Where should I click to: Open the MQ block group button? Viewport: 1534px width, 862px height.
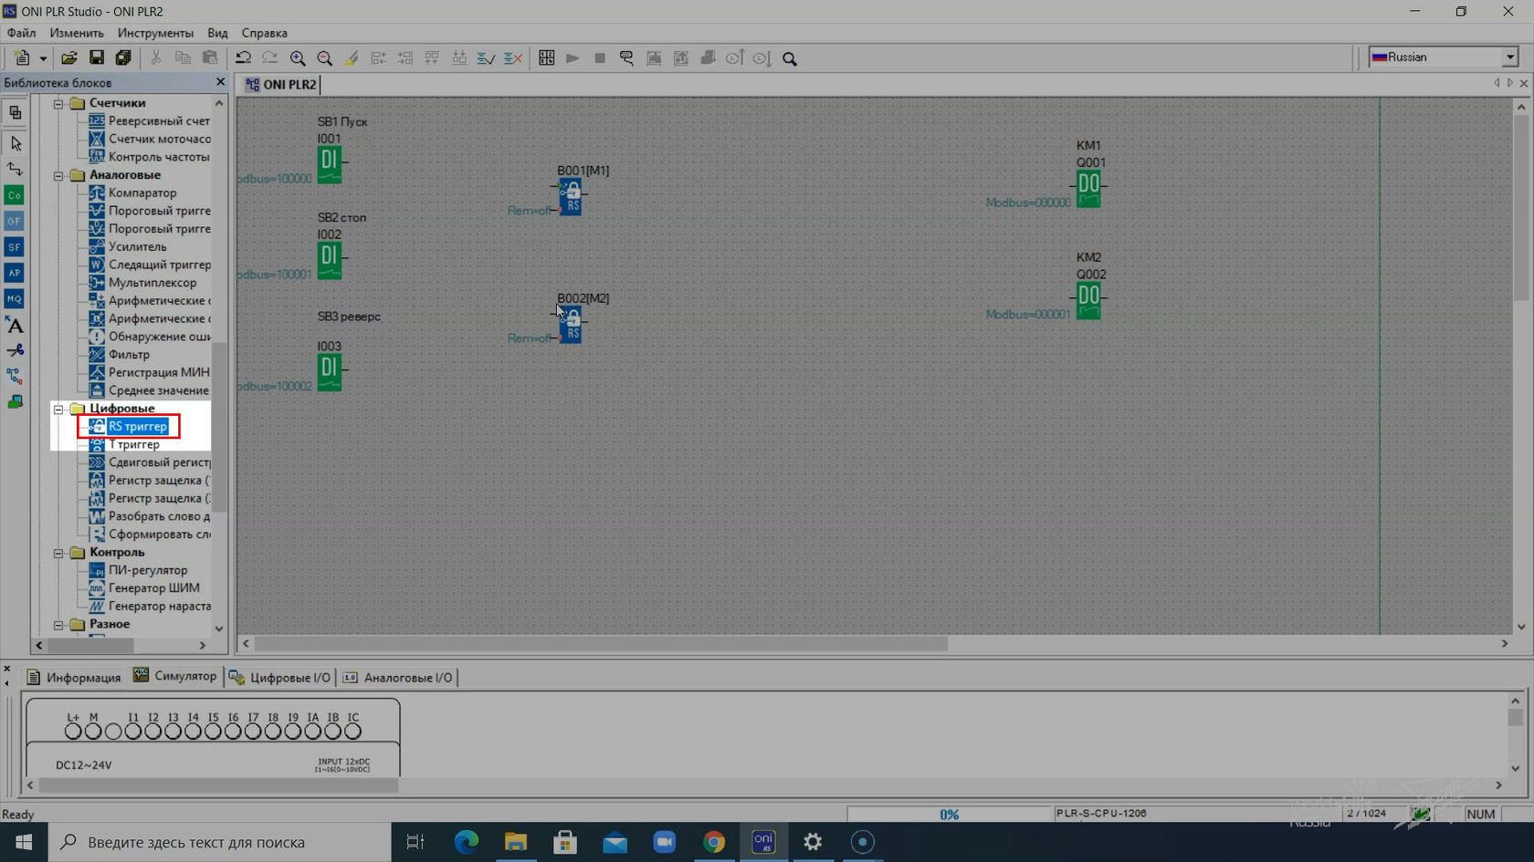click(x=15, y=298)
